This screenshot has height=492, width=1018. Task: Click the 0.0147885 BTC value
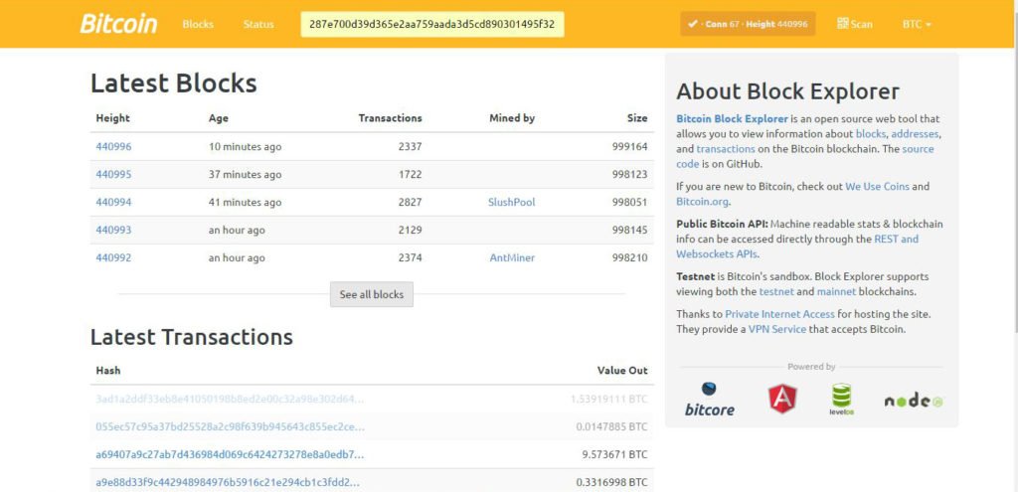click(612, 426)
